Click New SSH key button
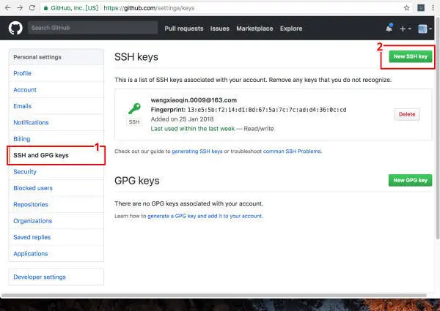440x311 pixels. point(410,56)
